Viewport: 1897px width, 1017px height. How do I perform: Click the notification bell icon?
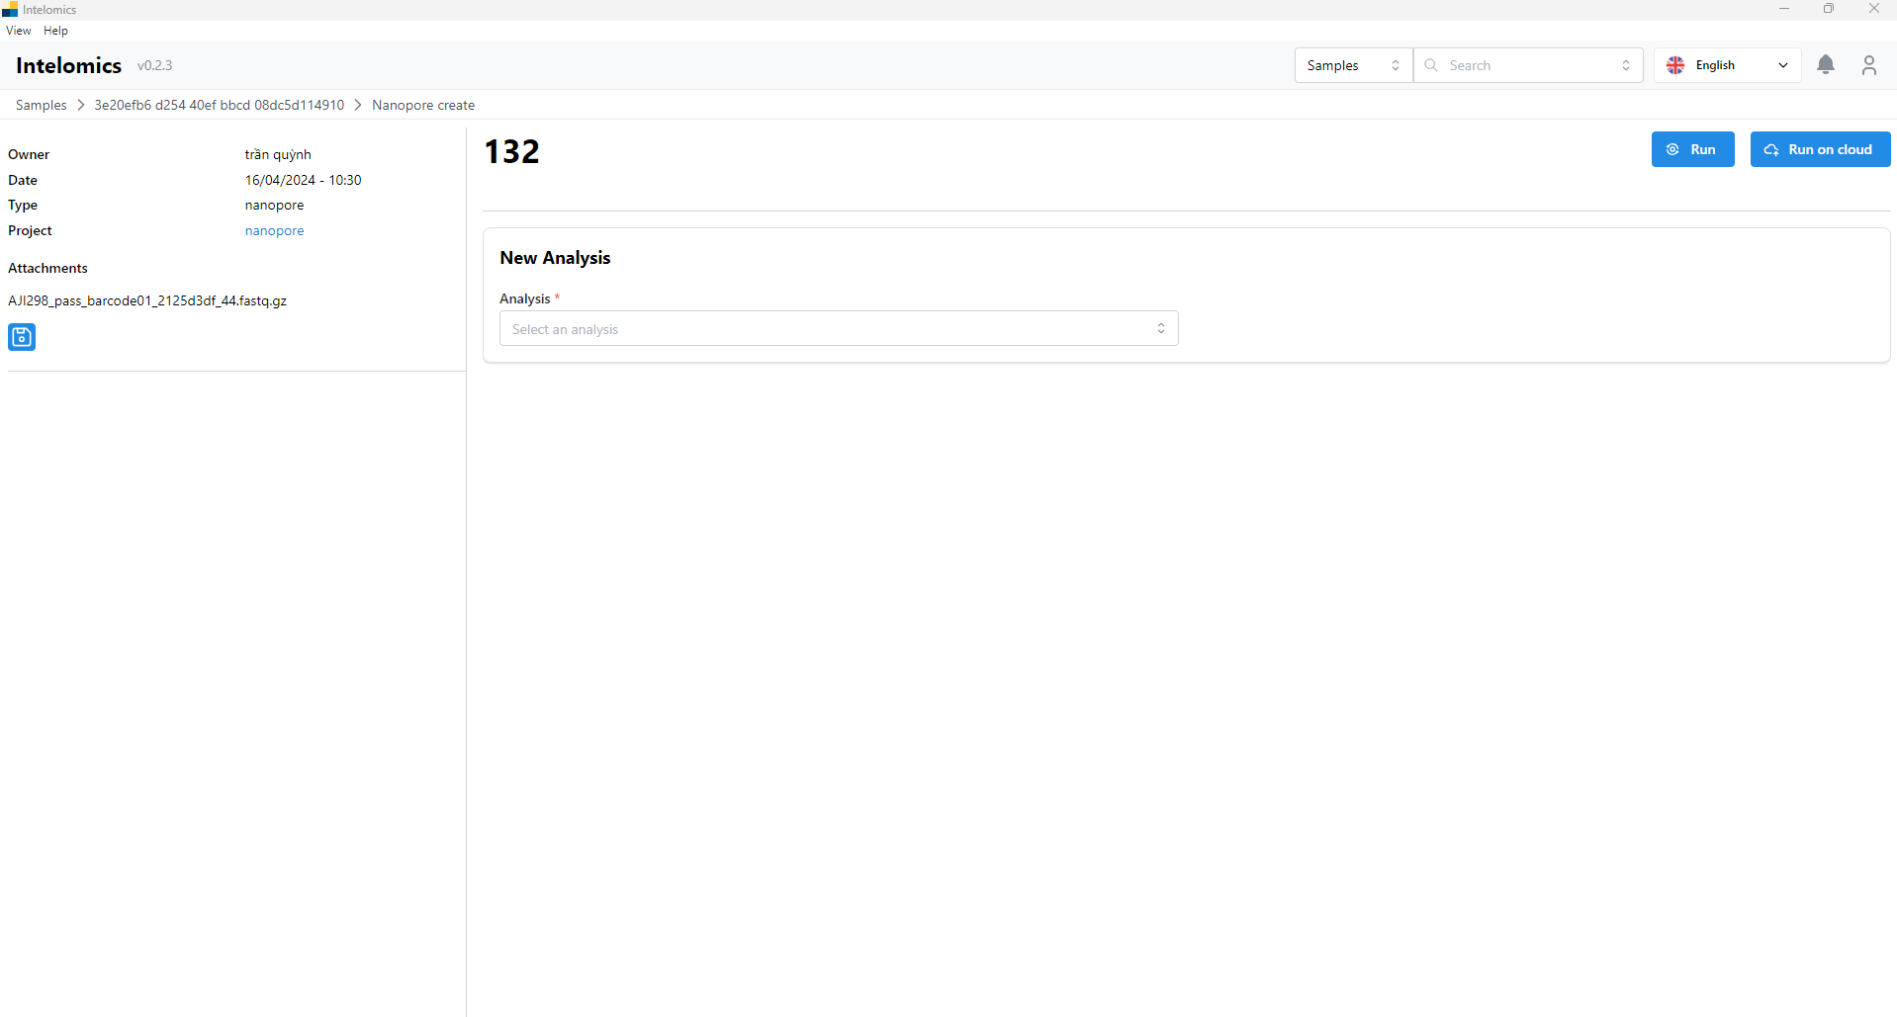[x=1826, y=65]
